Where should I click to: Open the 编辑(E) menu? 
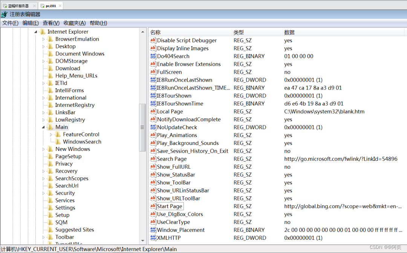click(31, 23)
